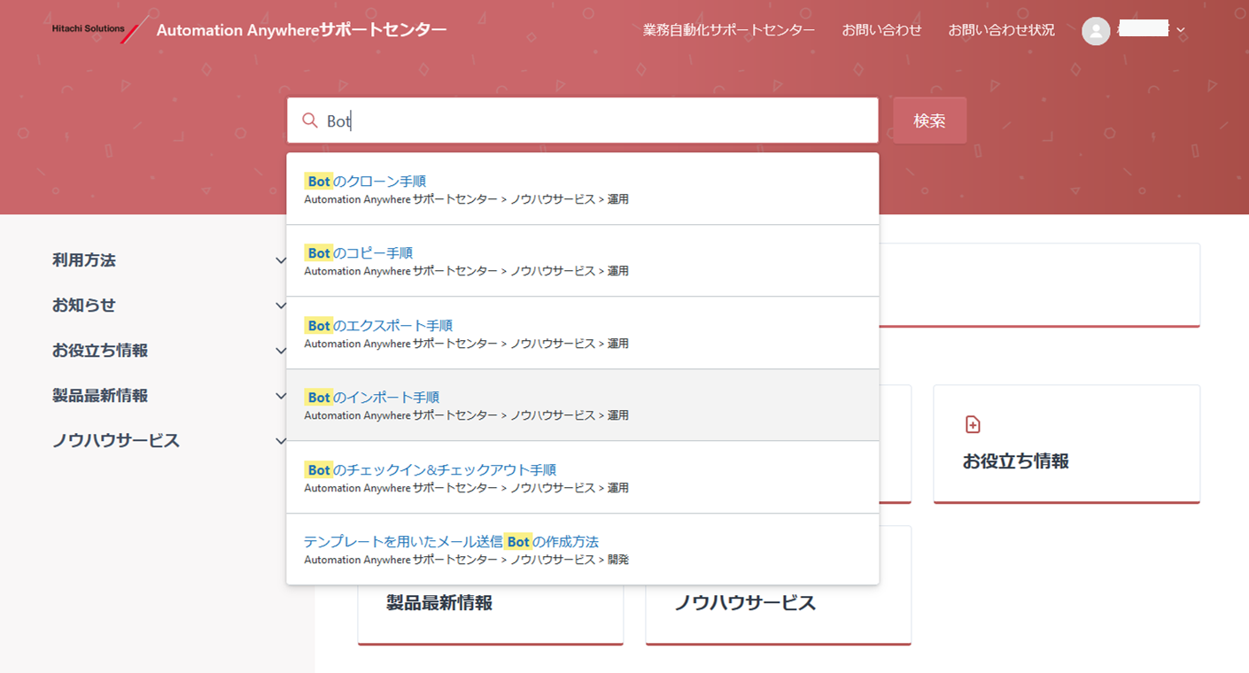The image size is (1249, 673).
Task: Select suggestion Botのインポート手順
Action: (583, 405)
